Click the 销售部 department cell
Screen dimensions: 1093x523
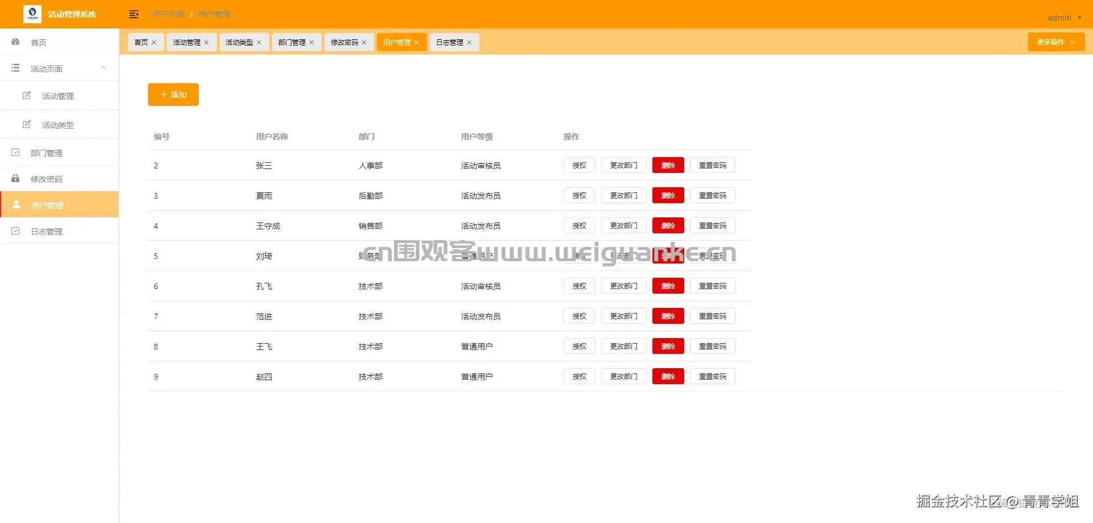[x=371, y=226]
